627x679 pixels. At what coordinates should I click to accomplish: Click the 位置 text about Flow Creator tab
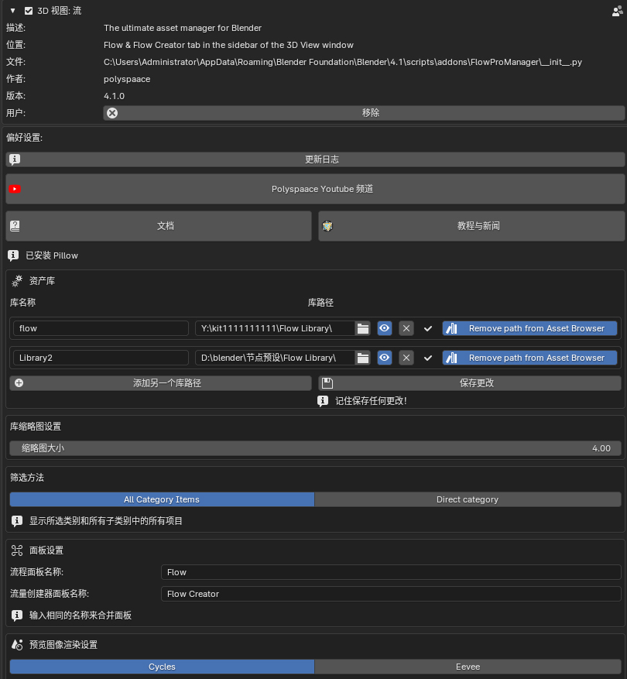click(x=228, y=45)
